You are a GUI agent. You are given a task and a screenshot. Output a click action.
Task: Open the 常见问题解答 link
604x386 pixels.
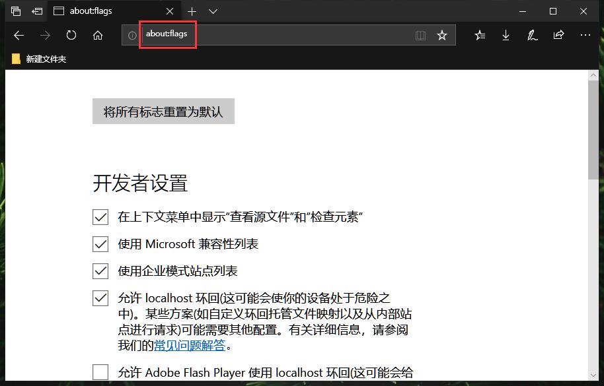pos(190,344)
